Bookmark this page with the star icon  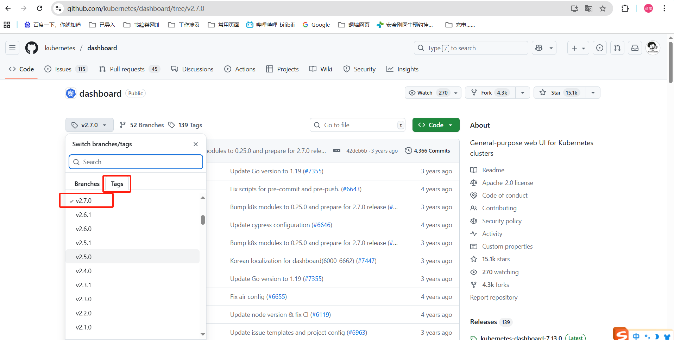pyautogui.click(x=603, y=8)
